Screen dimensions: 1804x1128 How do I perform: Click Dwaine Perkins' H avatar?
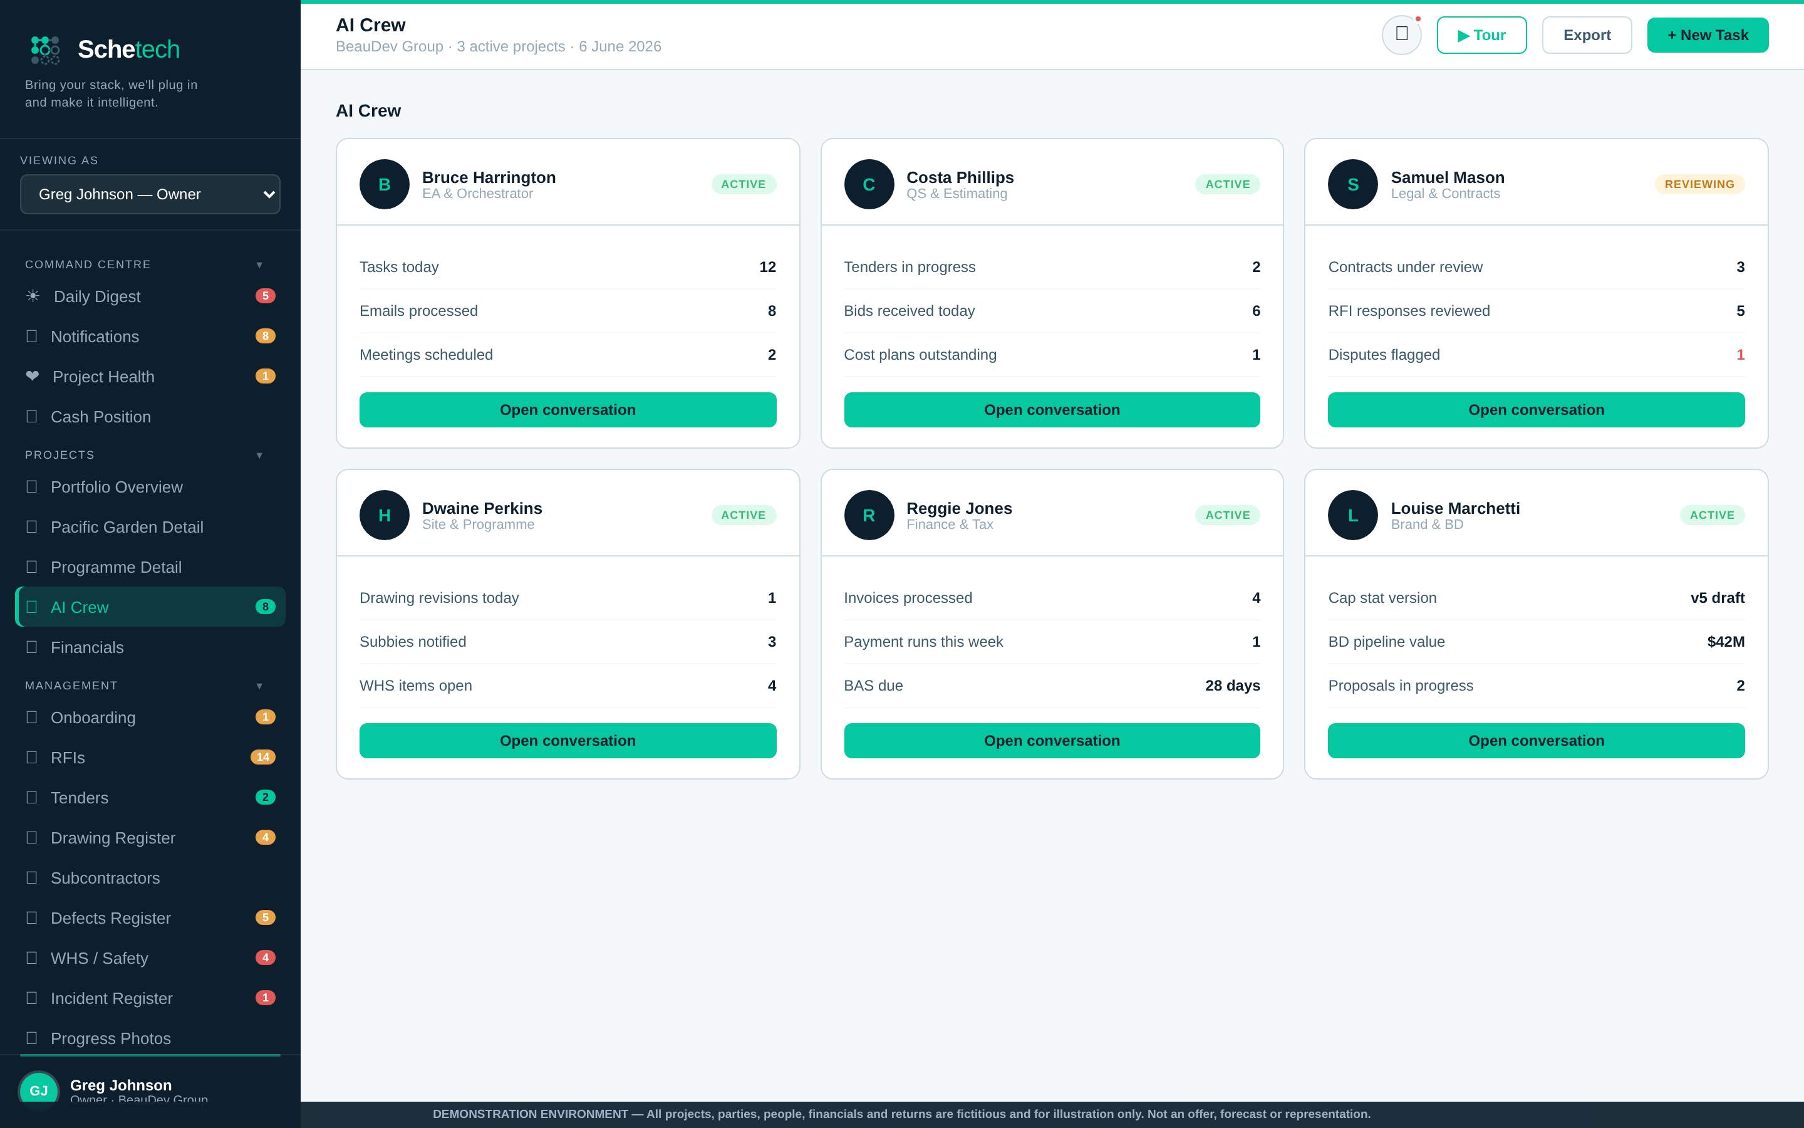click(385, 514)
